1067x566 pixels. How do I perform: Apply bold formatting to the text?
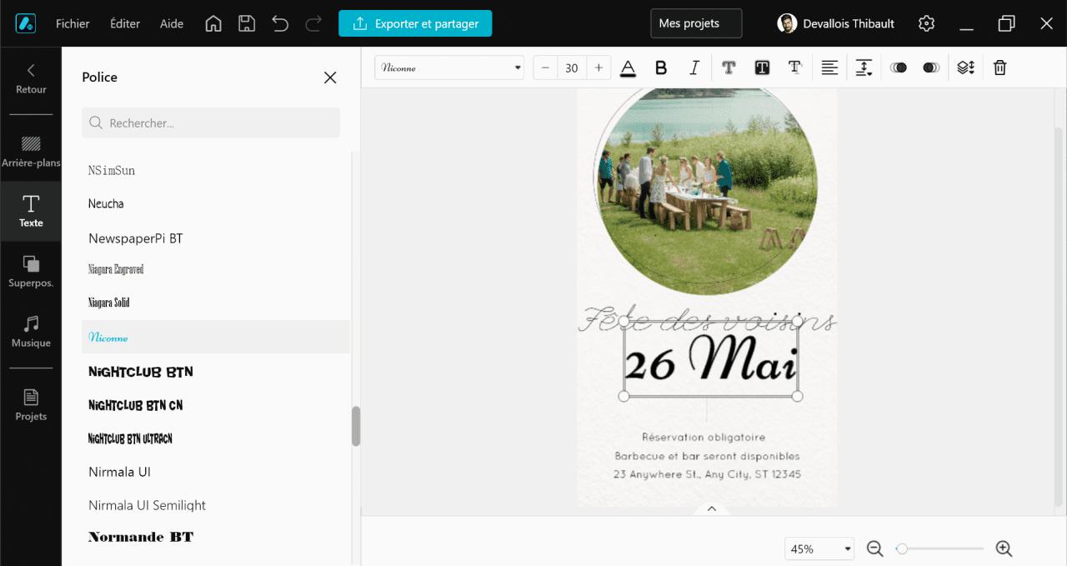[661, 68]
